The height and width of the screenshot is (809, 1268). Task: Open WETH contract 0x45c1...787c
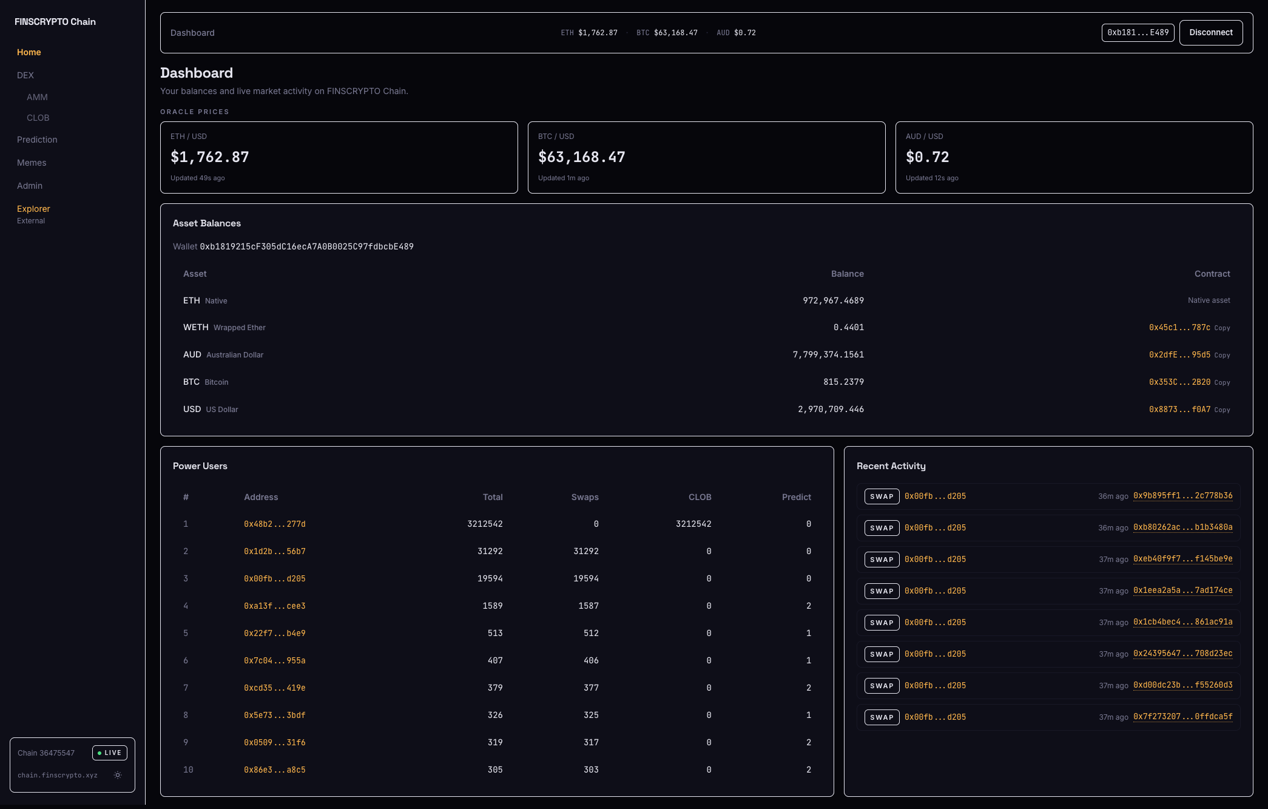tap(1179, 327)
